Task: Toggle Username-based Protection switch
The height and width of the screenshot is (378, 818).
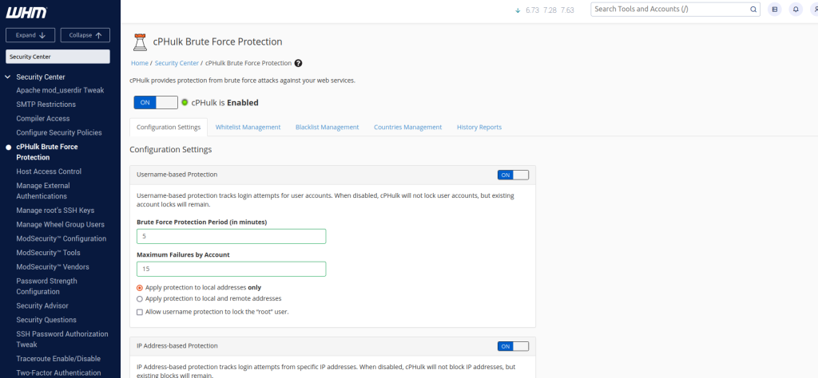Action: coord(513,175)
